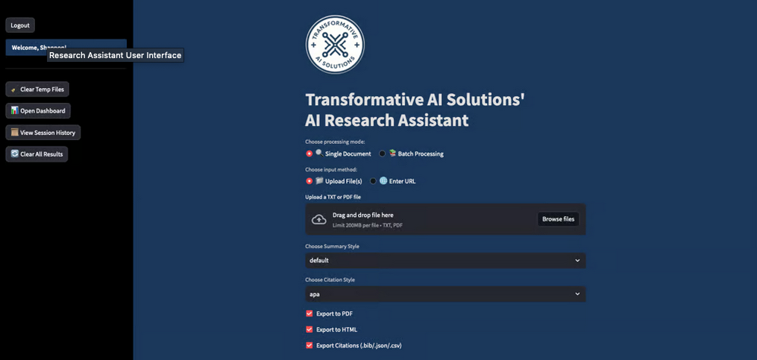Image resolution: width=757 pixels, height=360 pixels.
Task: Click the folder icon beside Upload File(s)
Action: click(319, 181)
